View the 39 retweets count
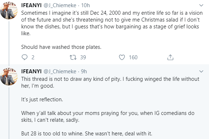 pos(83,57)
